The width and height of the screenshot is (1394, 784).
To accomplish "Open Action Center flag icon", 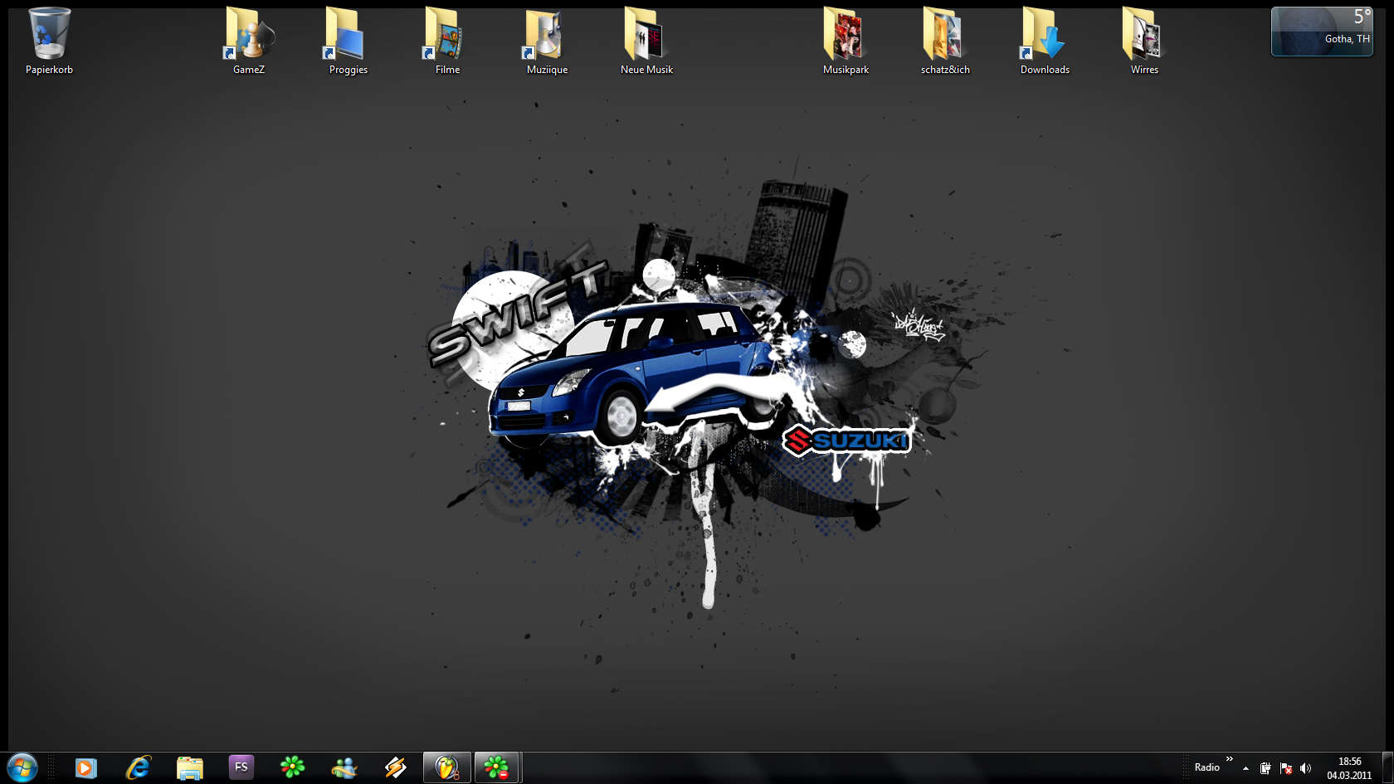I will click(1286, 768).
